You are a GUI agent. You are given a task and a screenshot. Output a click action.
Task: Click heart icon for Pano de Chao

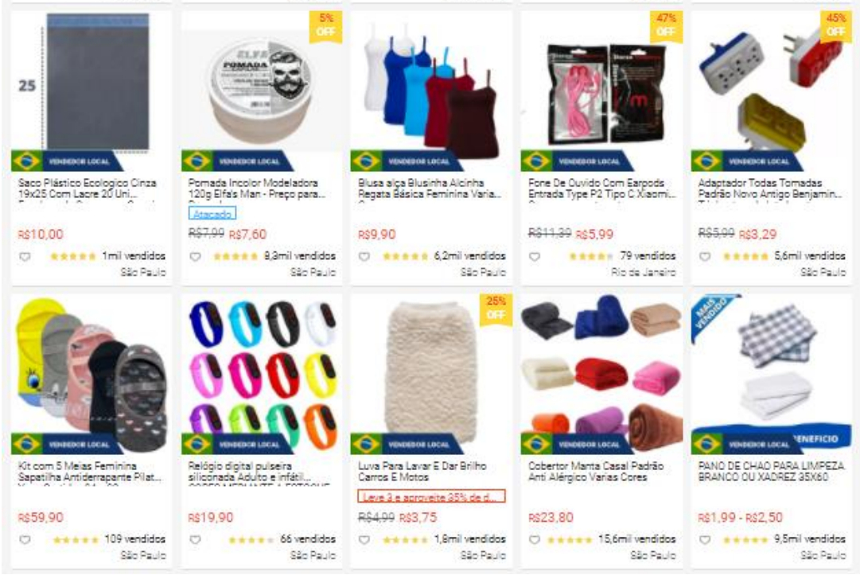pyautogui.click(x=706, y=539)
